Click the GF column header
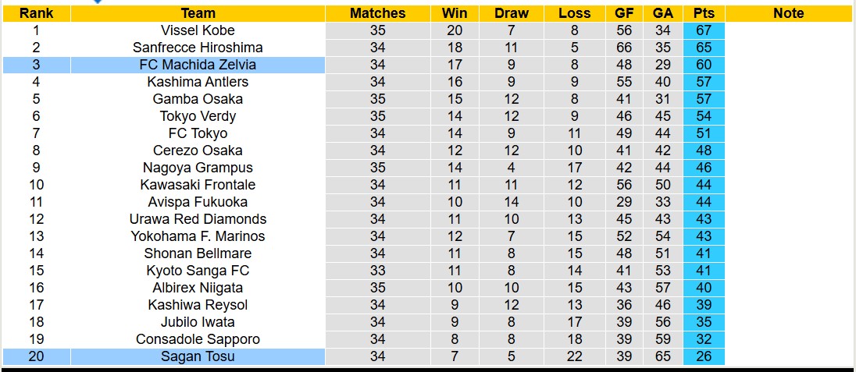Image resolution: width=856 pixels, height=372 pixels. (x=624, y=13)
